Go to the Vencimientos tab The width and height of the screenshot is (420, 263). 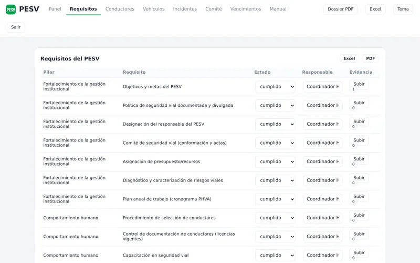[x=246, y=9]
